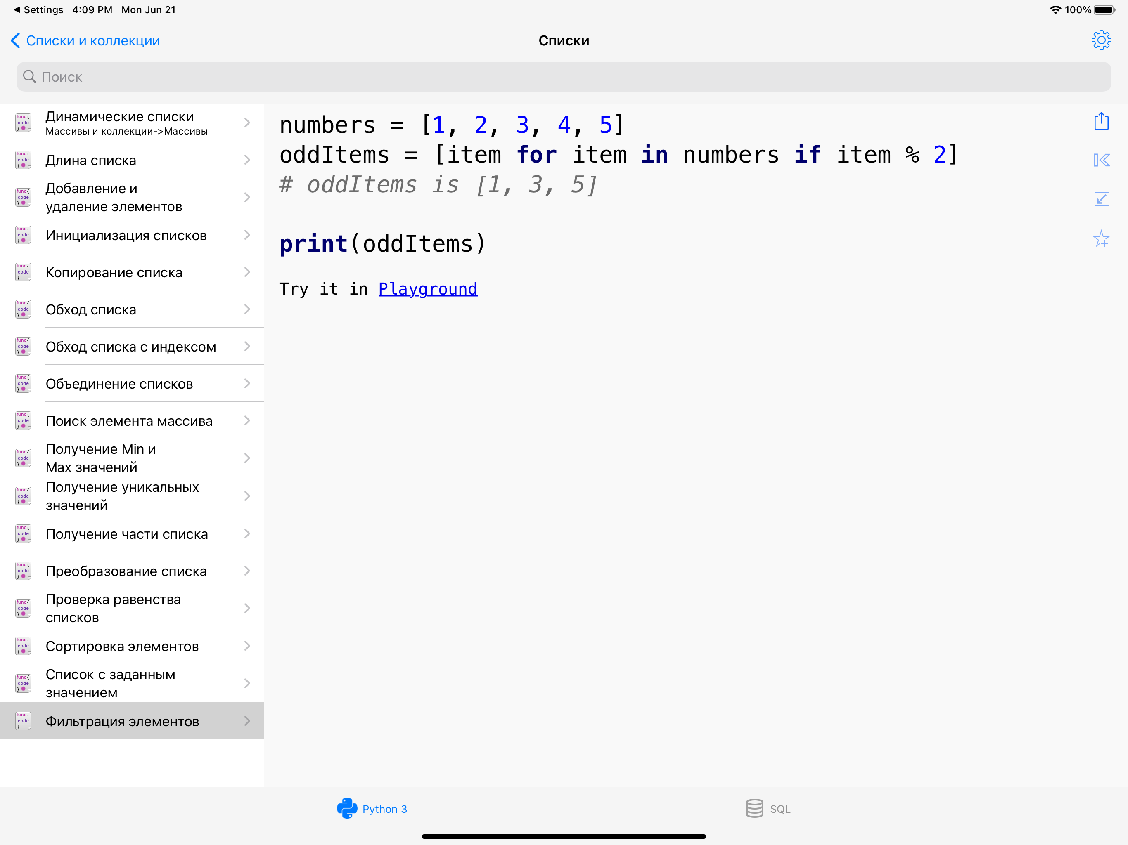The height and width of the screenshot is (845, 1128).
Task: Click the print(oddItems) code line
Action: click(x=382, y=243)
